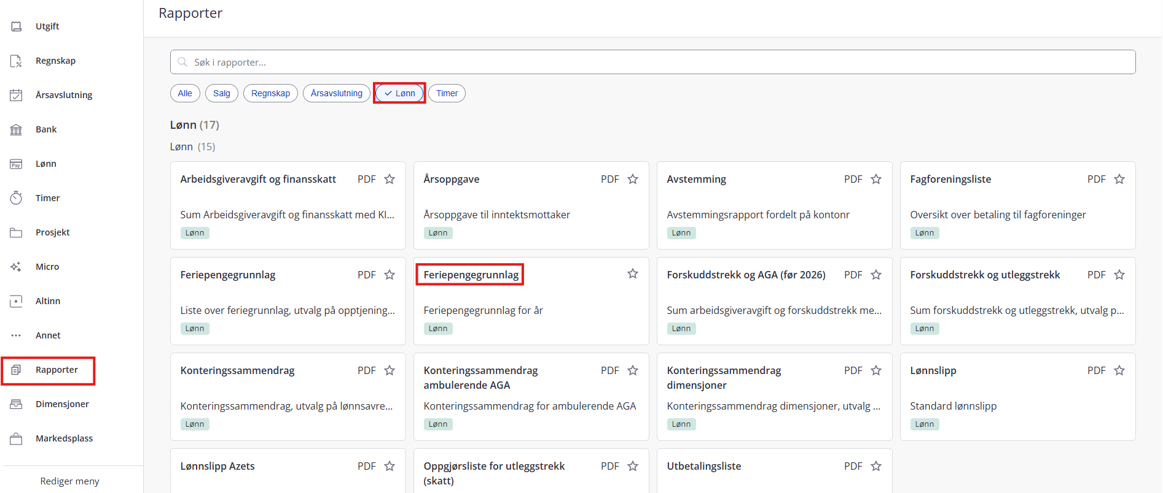Open Altinn from the sidebar icon
The height and width of the screenshot is (493, 1163).
click(x=17, y=301)
